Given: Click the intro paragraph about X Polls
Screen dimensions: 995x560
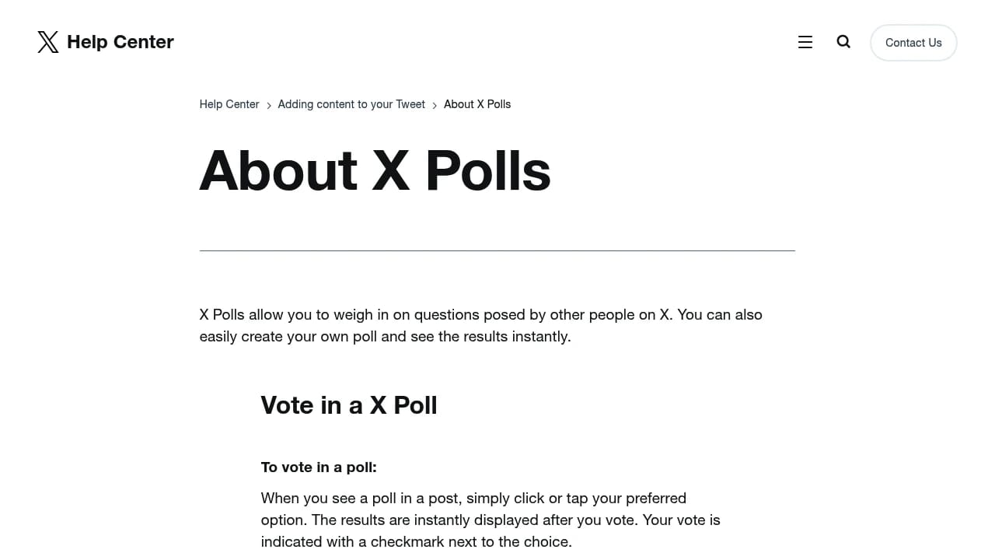Looking at the screenshot, I should pyautogui.click(x=480, y=325).
